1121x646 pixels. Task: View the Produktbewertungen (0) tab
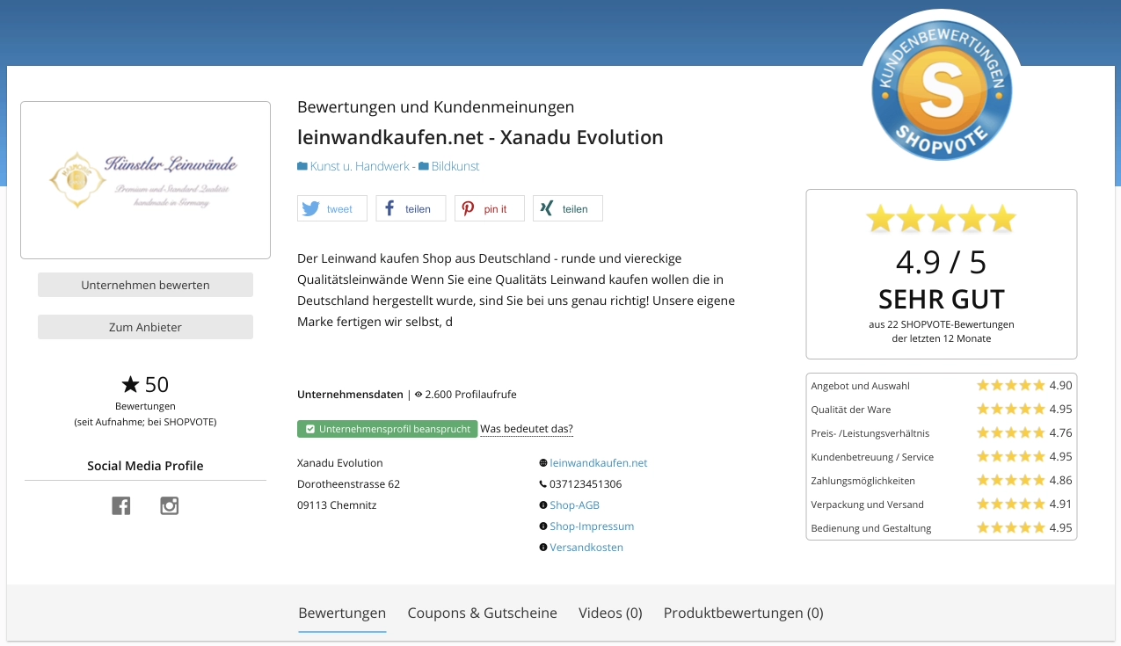[743, 613]
